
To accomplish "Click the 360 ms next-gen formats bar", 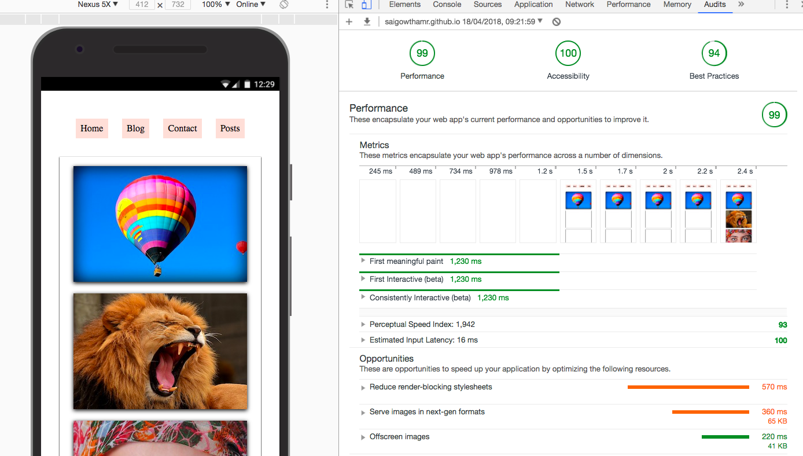I will (x=710, y=412).
